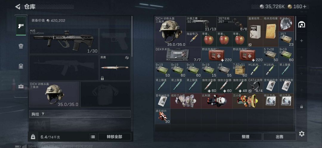Image resolution: width=322 pixels, height=148 pixels.
Task: Open the backpack sidebar tab
Action: tap(21, 66)
